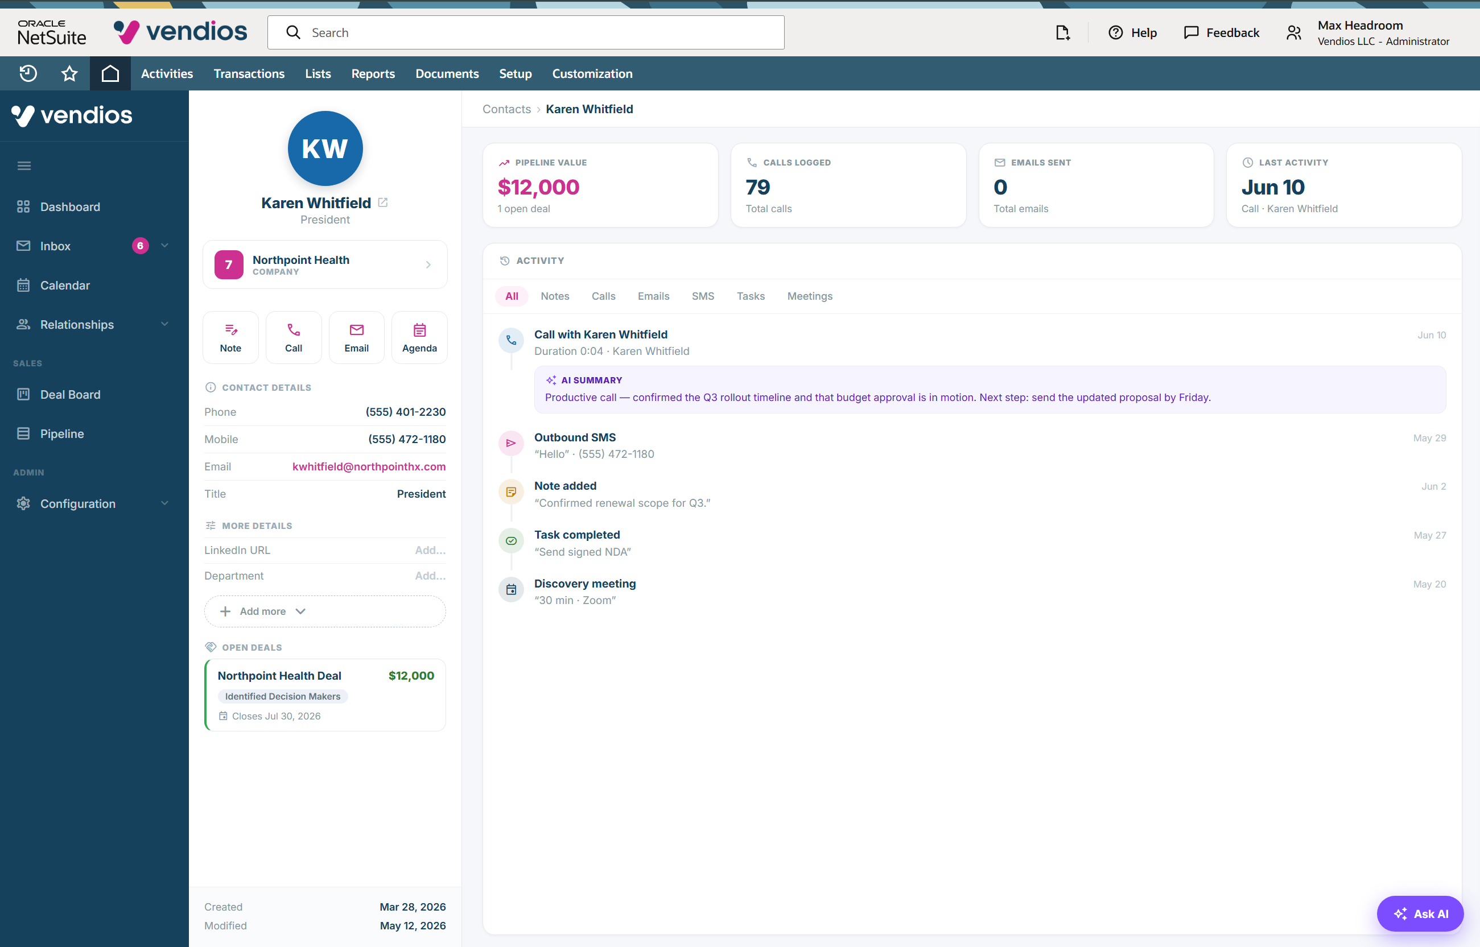
Task: Switch to the Tasks activity tab
Action: [x=751, y=296]
